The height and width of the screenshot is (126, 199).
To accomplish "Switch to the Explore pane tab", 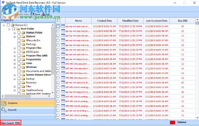I will (28, 103).
